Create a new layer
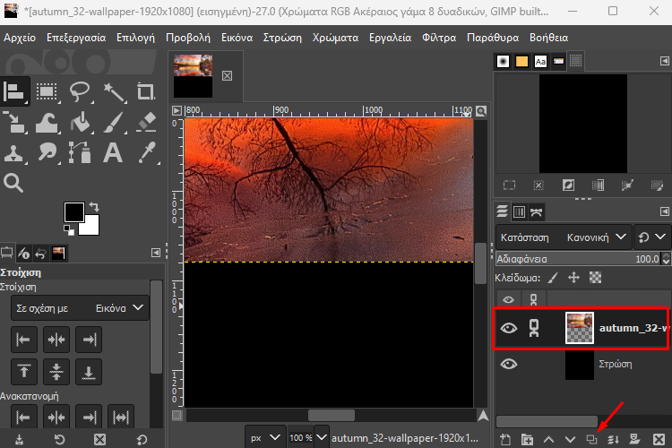The image size is (672, 448). point(505,439)
